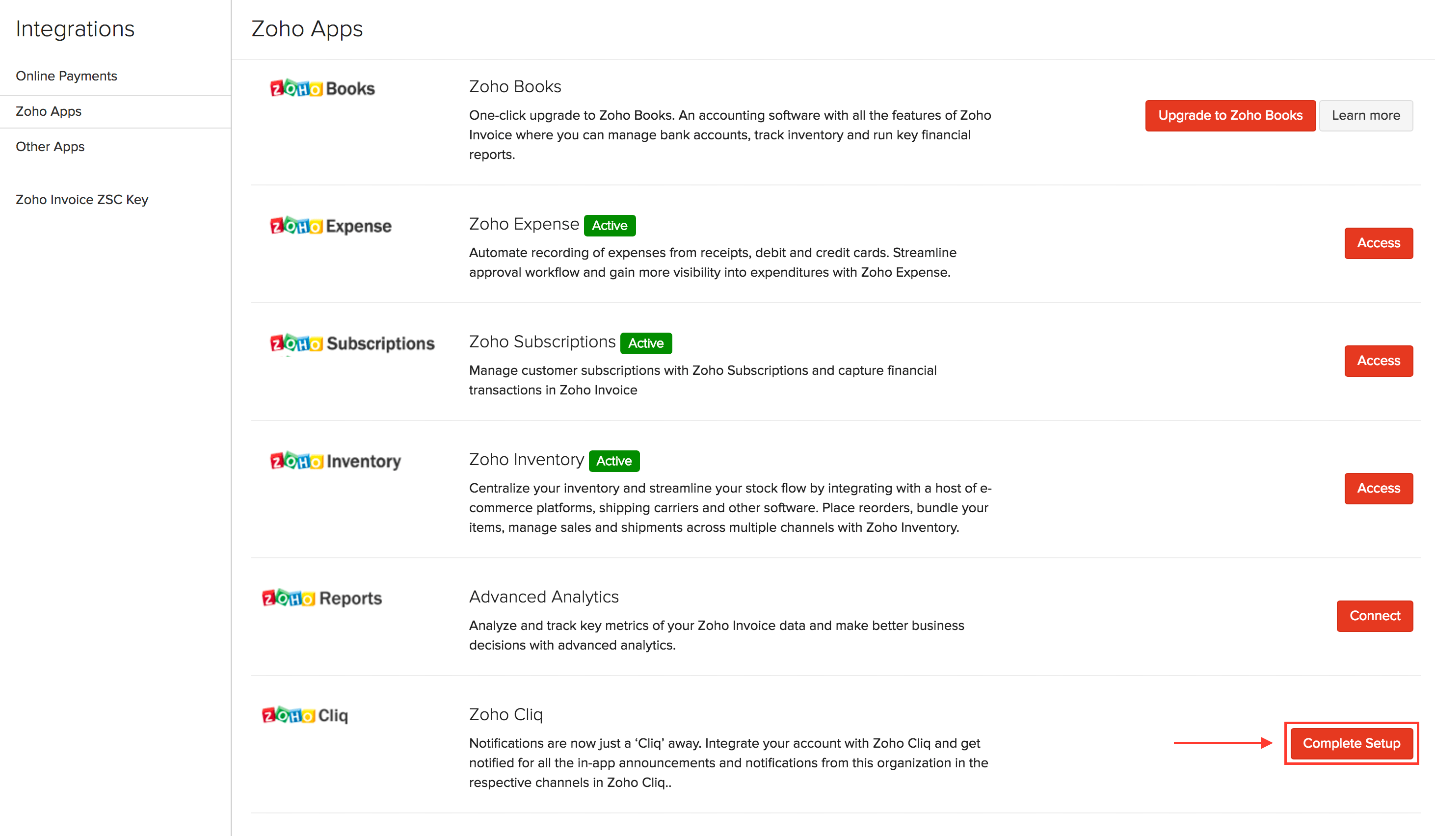Access the Zoho Inventory integration
The width and height of the screenshot is (1435, 836).
pos(1378,488)
